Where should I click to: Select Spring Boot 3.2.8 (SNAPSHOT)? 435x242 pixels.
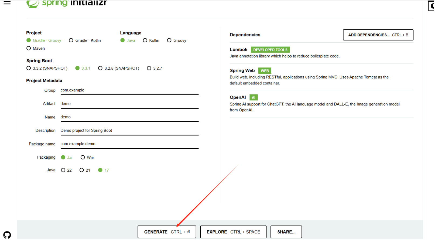tap(119, 68)
